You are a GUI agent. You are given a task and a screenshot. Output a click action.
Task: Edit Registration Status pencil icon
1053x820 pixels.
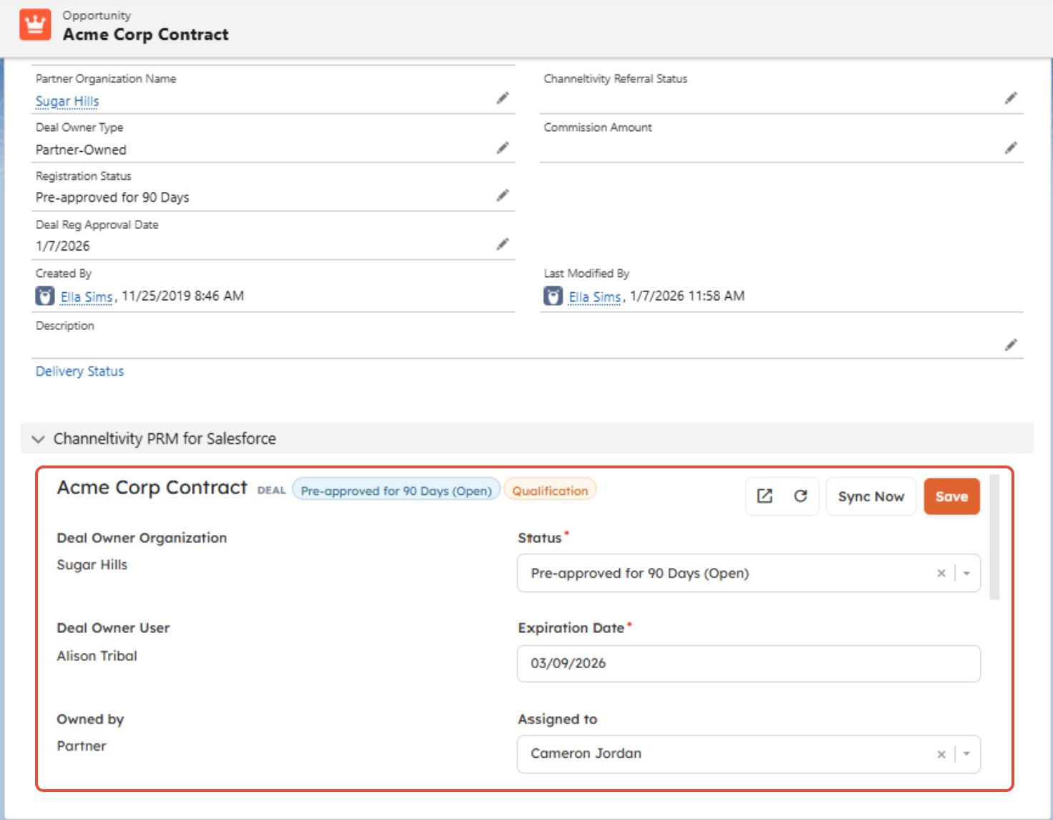click(x=503, y=195)
